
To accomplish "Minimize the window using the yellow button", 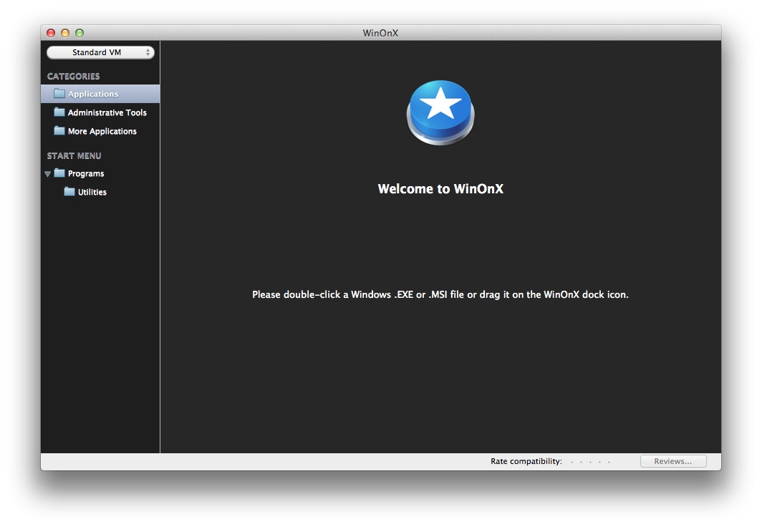I will 65,33.
